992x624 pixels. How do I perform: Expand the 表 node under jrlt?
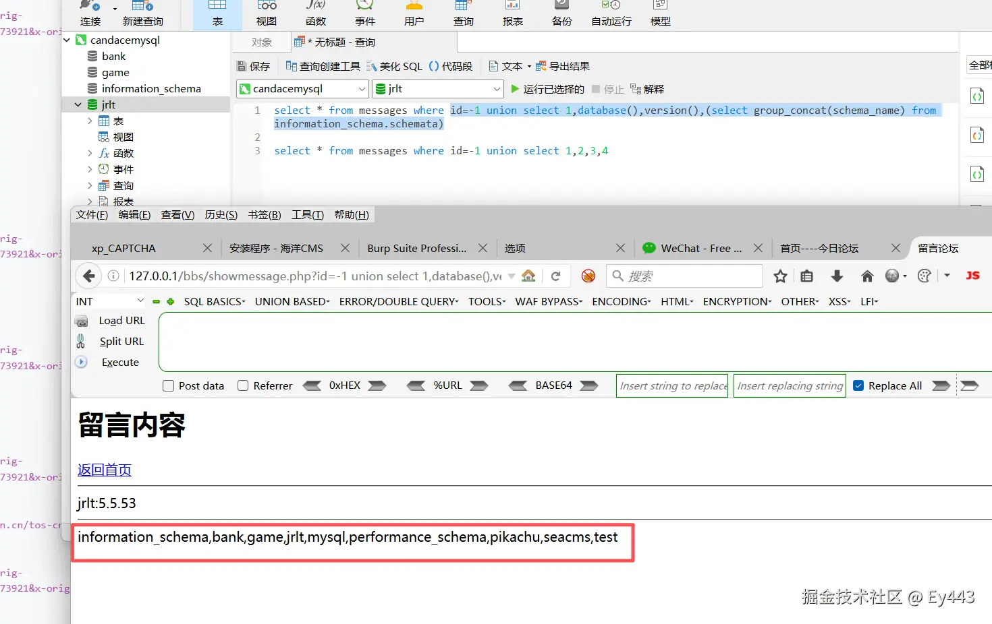(90, 121)
